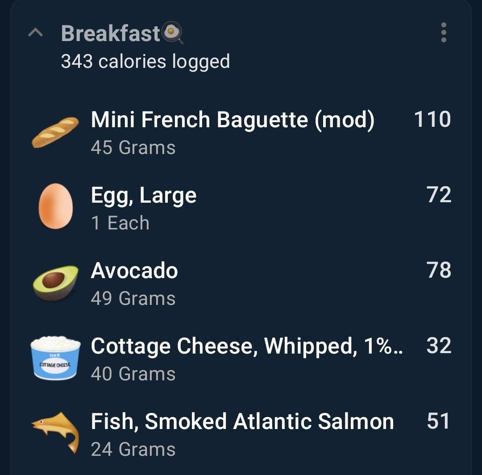Tap the 343 calories logged summary
482x475 pixels.
point(145,61)
